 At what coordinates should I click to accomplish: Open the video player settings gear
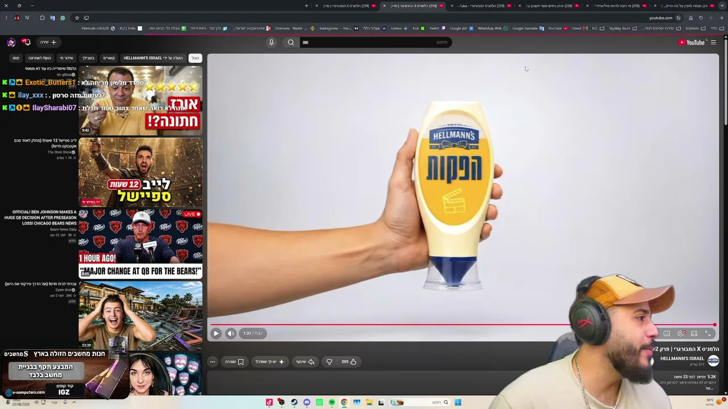tap(681, 333)
